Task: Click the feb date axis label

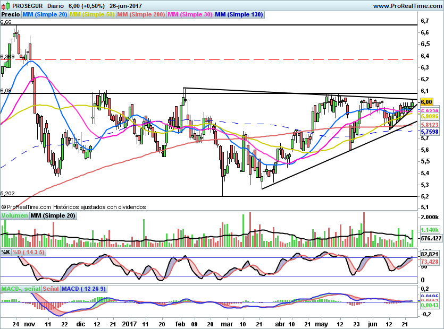Action: tap(180, 324)
